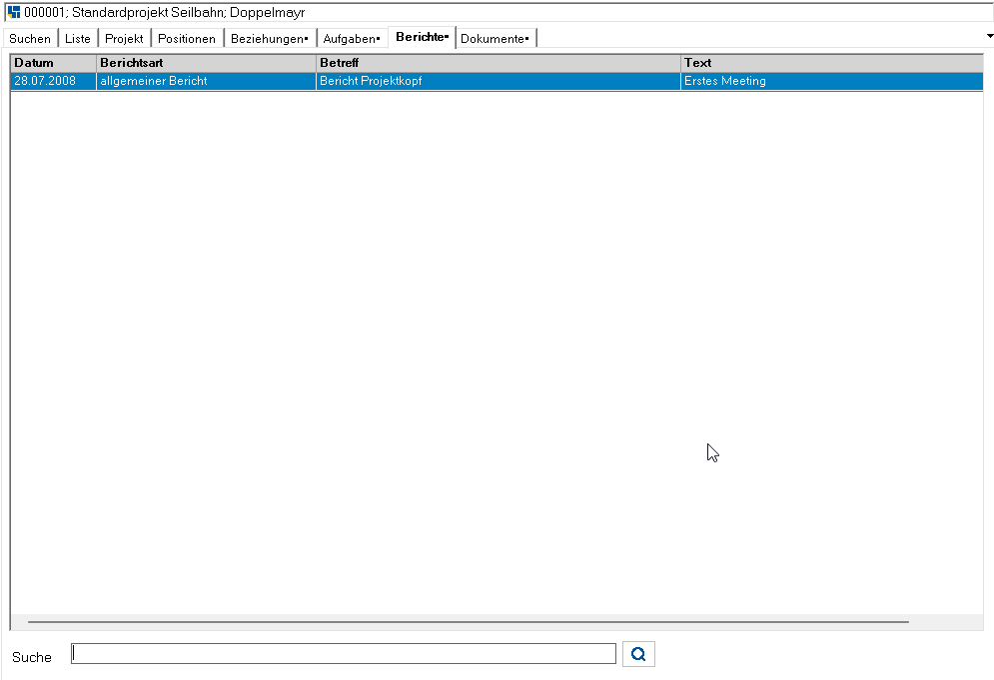Open the Liste tab
This screenshot has width=994, height=680.
77,39
